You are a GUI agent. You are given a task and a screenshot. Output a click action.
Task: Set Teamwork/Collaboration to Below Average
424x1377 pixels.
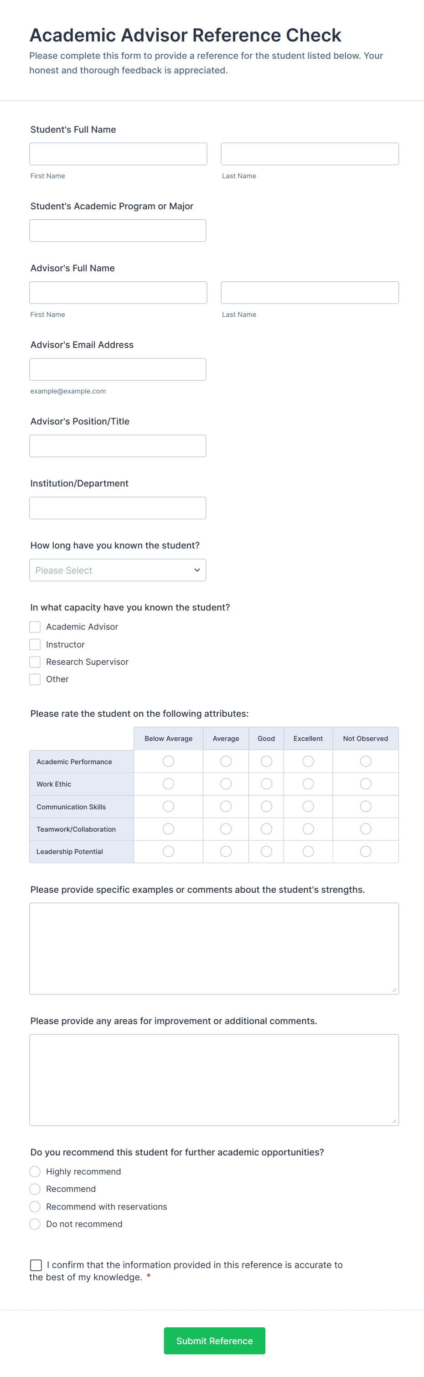(168, 828)
